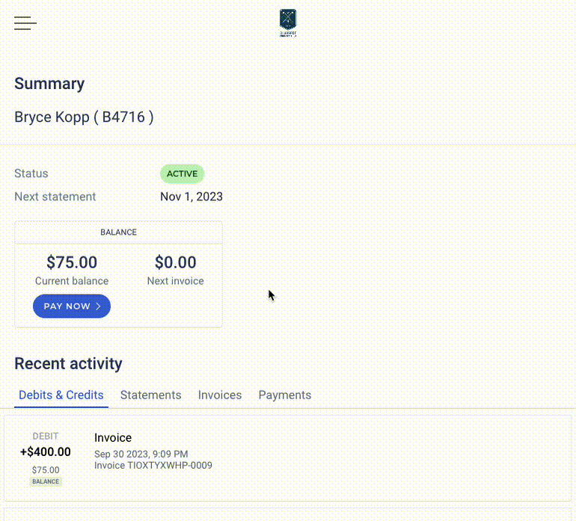Screen dimensions: 576x521
Task: Select the Debits & Credits tab
Action: click(x=61, y=395)
